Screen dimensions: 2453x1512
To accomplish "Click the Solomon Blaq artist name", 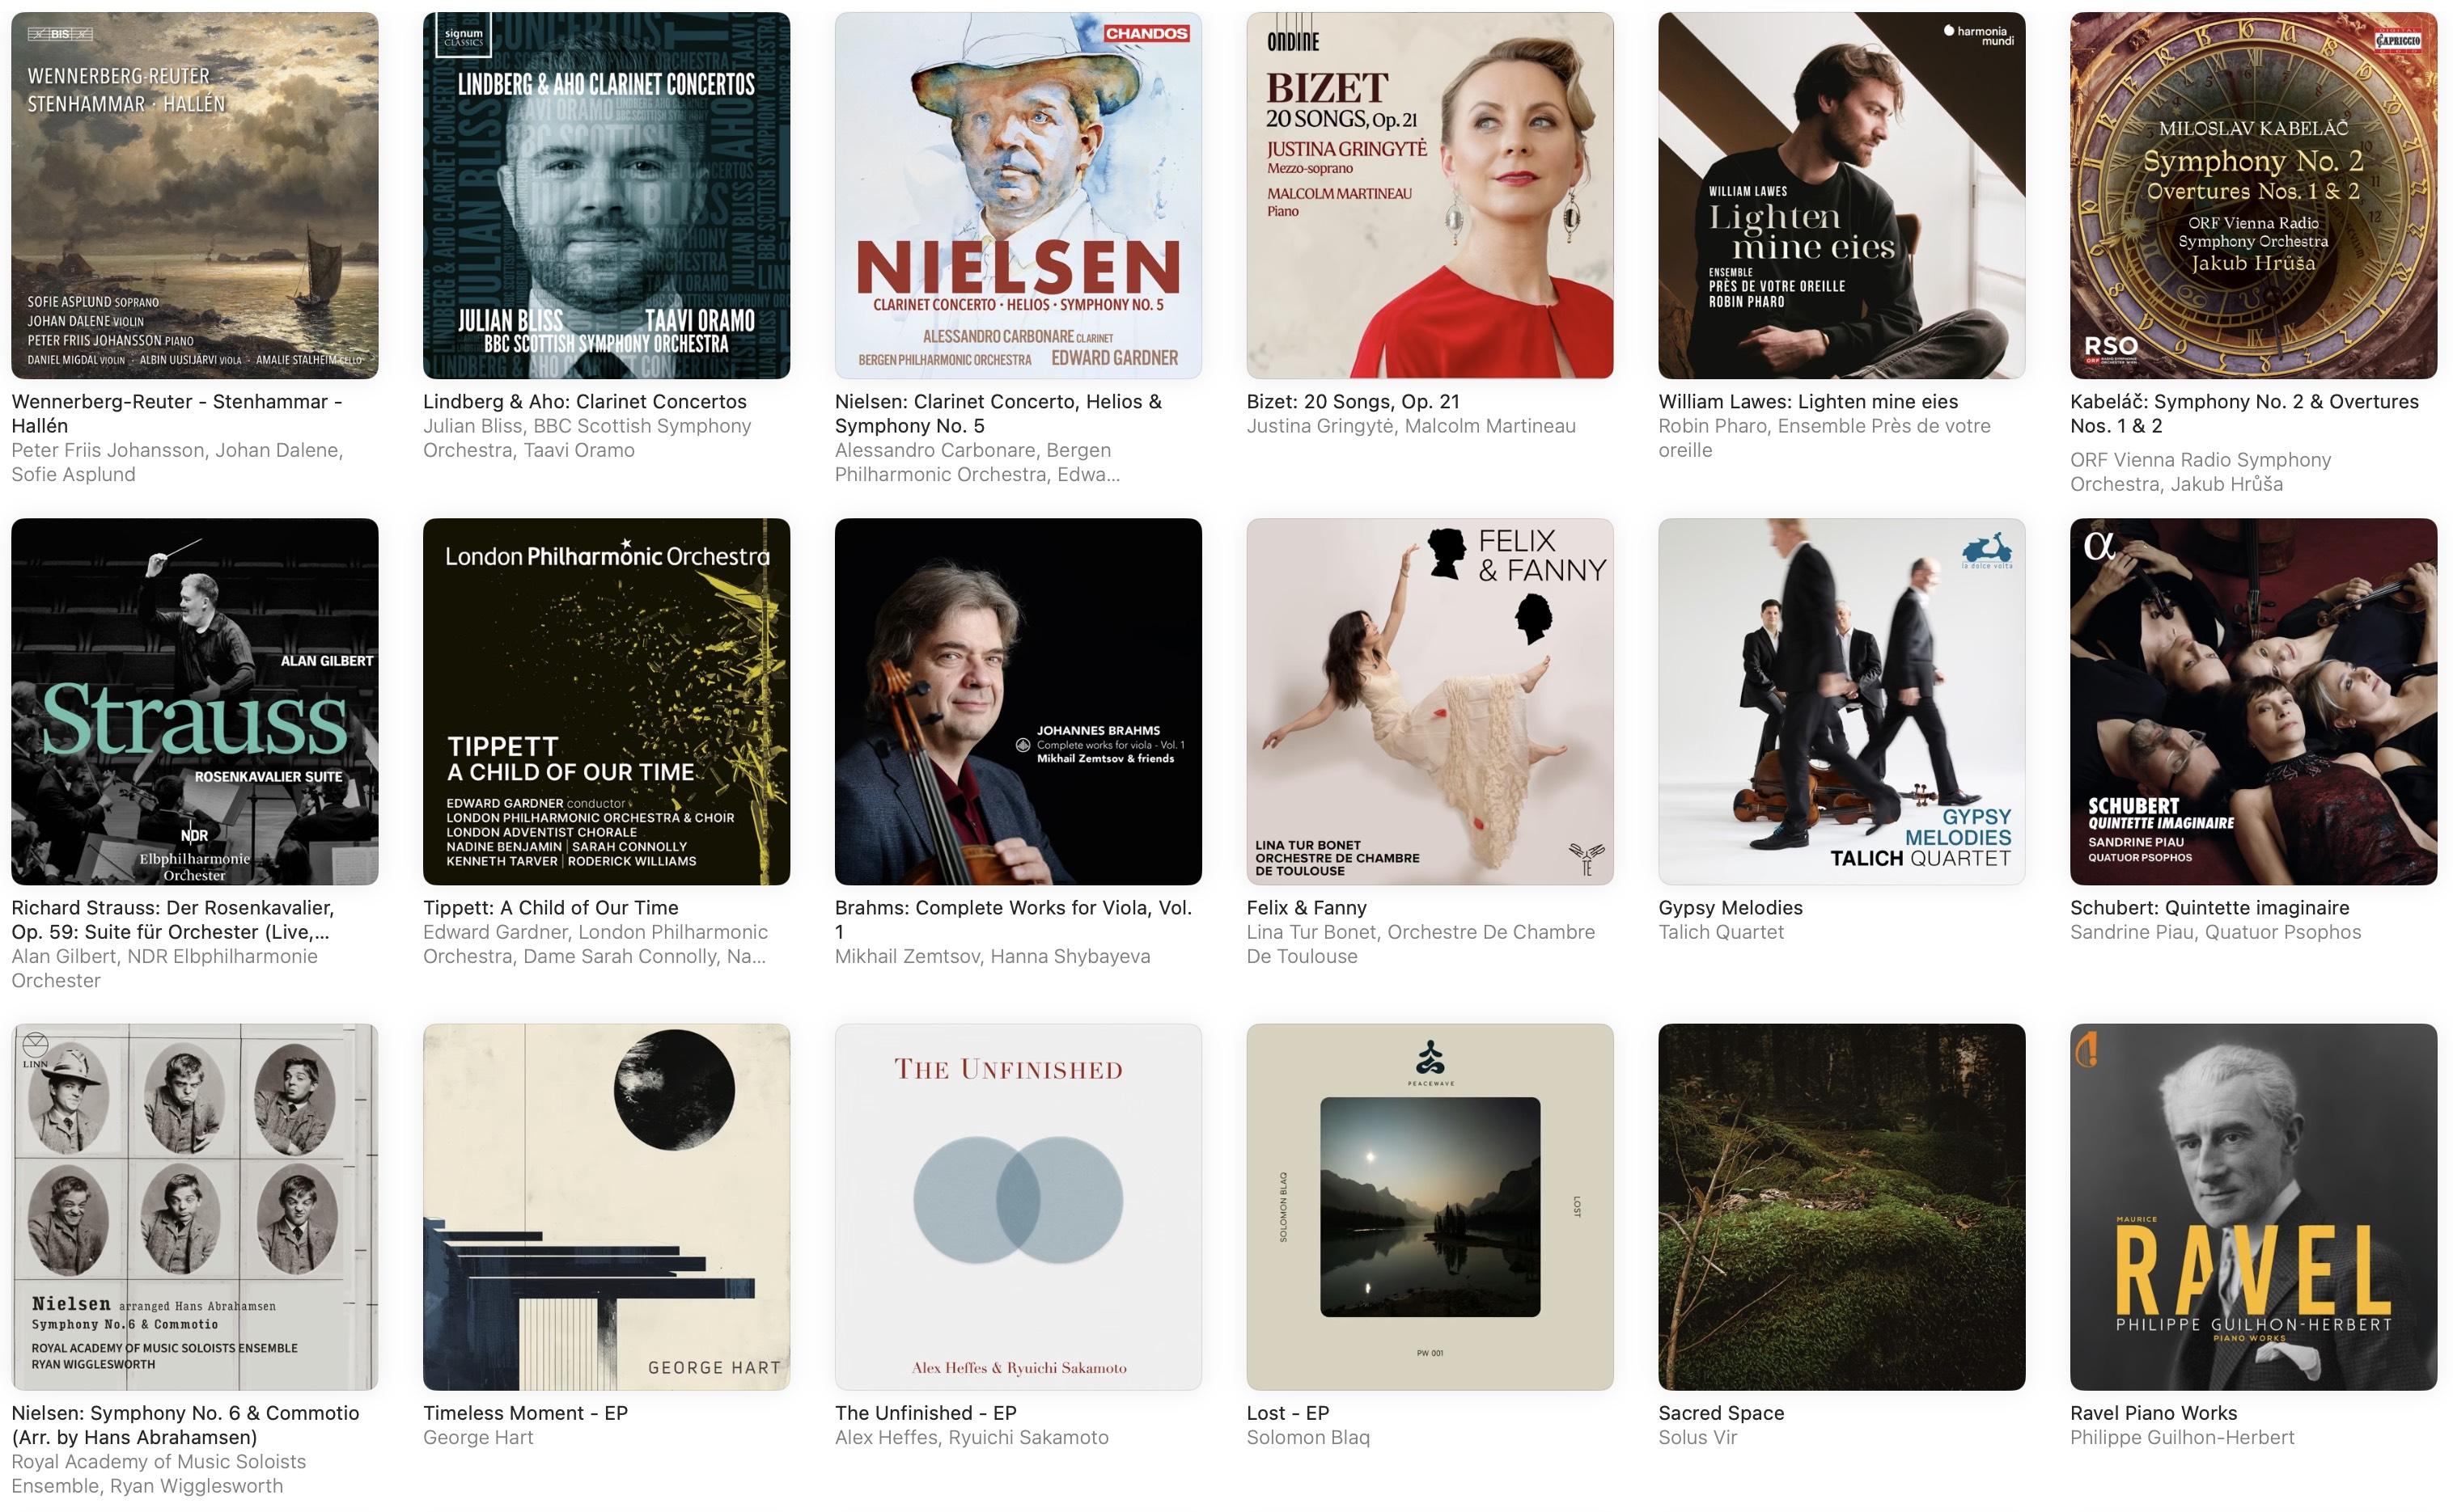I will pyautogui.click(x=1307, y=1437).
